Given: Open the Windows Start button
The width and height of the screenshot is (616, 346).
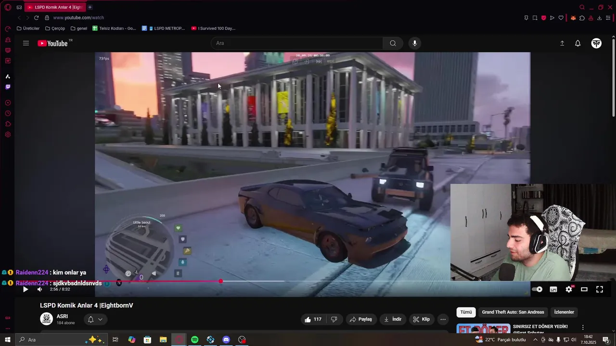Looking at the screenshot, I should 8,340.
